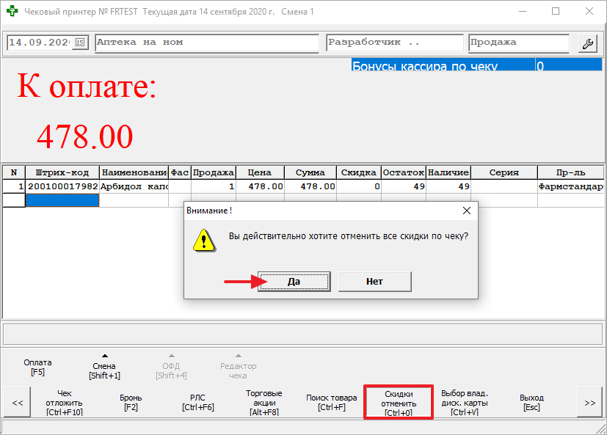
Task: Click the Штрих-код column header
Action: click(62, 172)
